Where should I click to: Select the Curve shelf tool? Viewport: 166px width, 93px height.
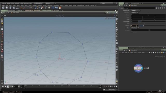pos(32,8)
